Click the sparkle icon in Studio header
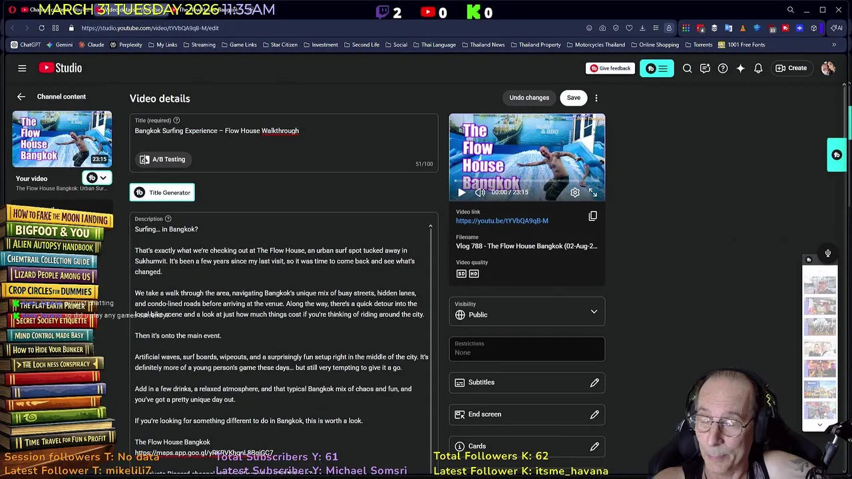Screen dimensions: 852x479 point(740,68)
